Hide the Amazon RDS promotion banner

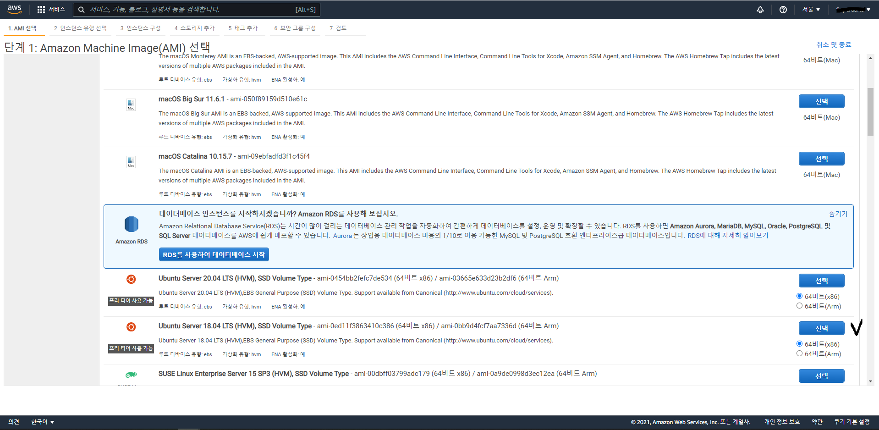coord(838,214)
